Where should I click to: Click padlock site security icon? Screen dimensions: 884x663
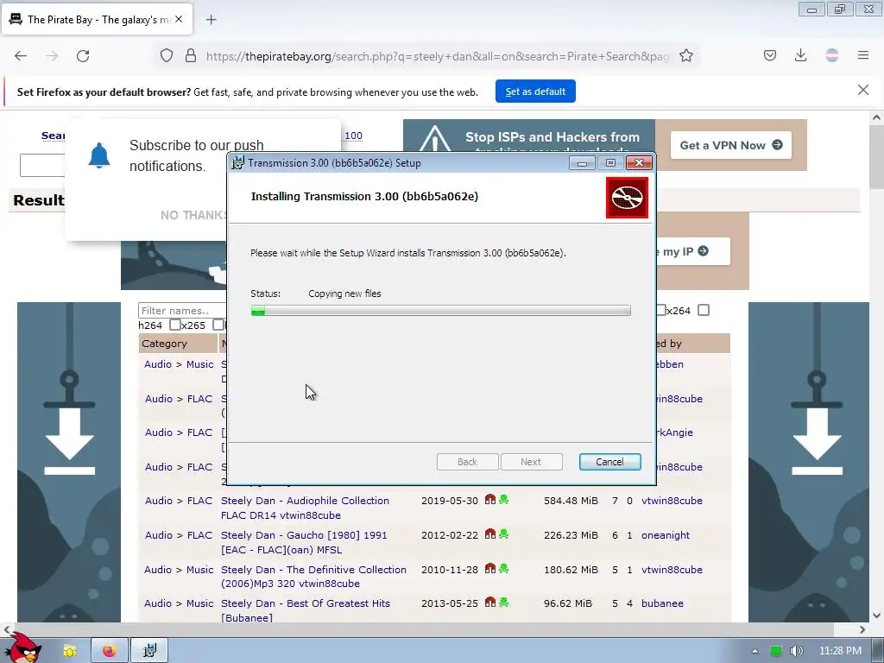191,56
